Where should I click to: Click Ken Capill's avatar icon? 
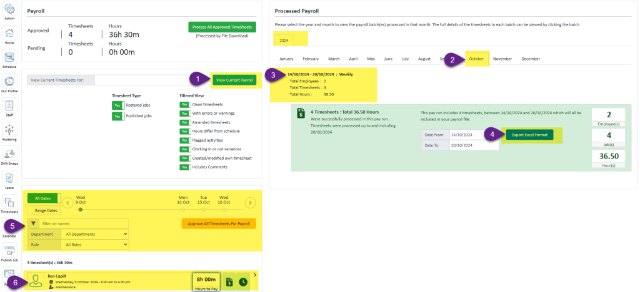pyautogui.click(x=36, y=281)
